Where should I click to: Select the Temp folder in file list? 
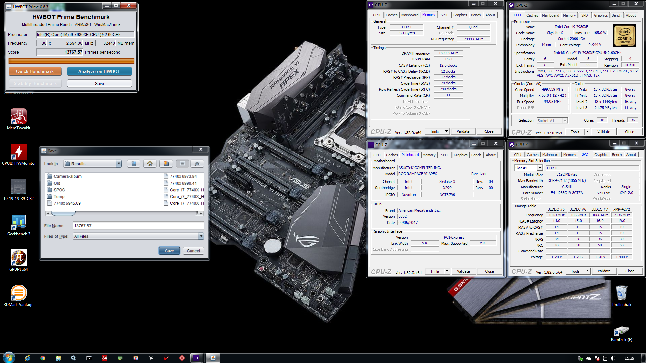click(x=56, y=197)
